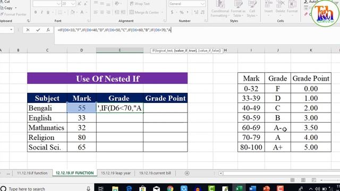Image resolution: width=340 pixels, height=191 pixels.
Task: Center text horizontally
Action: pos(102,12)
